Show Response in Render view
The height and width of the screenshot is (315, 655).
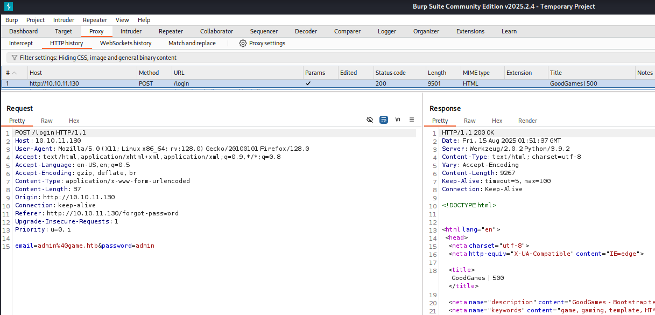(x=527, y=121)
